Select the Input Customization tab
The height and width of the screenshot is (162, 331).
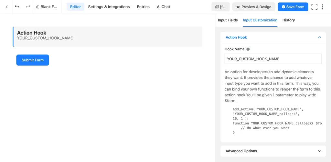(260, 20)
